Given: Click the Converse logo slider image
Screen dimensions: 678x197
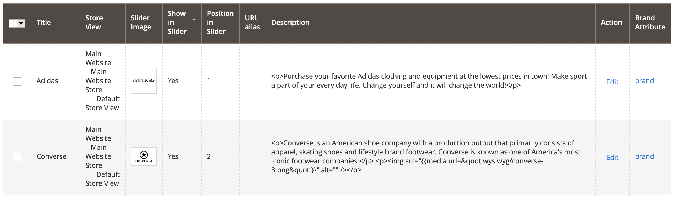Looking at the screenshot, I should [144, 156].
